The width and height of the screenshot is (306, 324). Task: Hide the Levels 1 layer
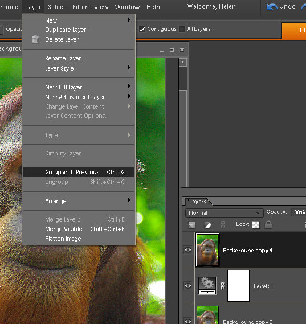[188, 286]
